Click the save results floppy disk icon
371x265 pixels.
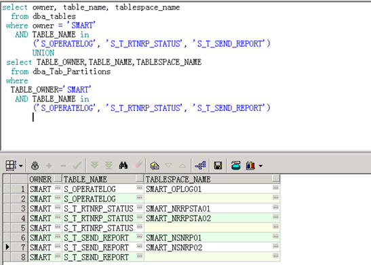click(218, 166)
